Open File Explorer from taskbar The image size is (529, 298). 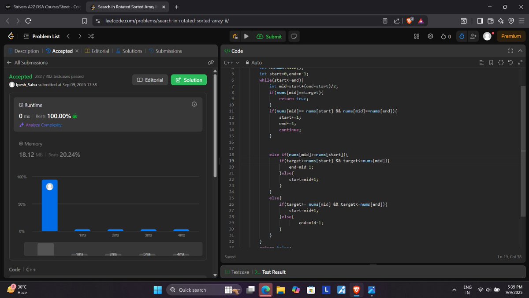point(281,290)
